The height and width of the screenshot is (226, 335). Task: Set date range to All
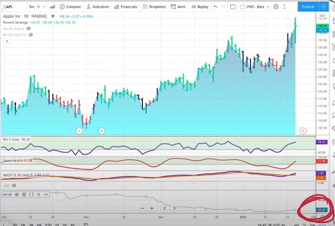pyautogui.click(x=72, y=225)
